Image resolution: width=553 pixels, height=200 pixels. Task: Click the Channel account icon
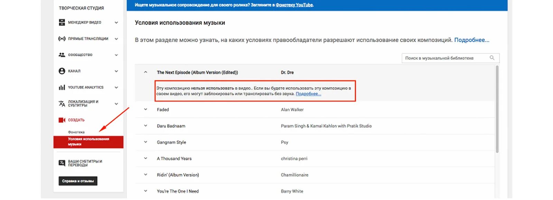click(62, 71)
